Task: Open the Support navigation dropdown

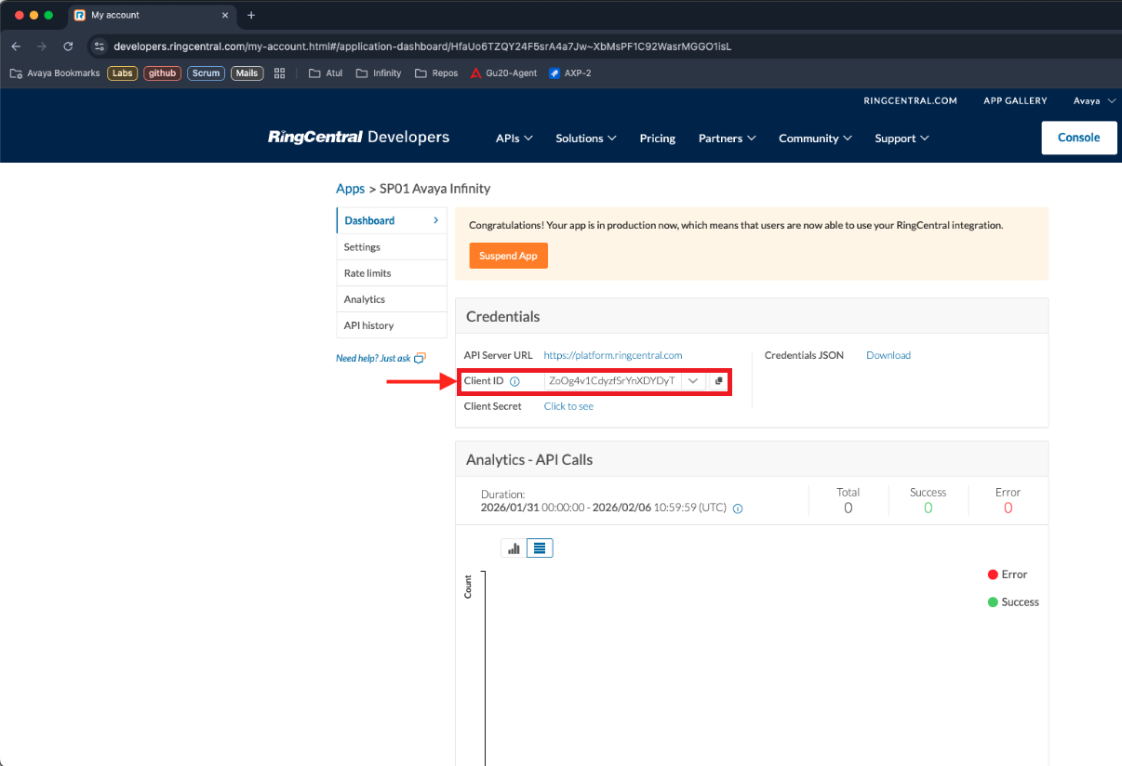Action: (x=902, y=139)
